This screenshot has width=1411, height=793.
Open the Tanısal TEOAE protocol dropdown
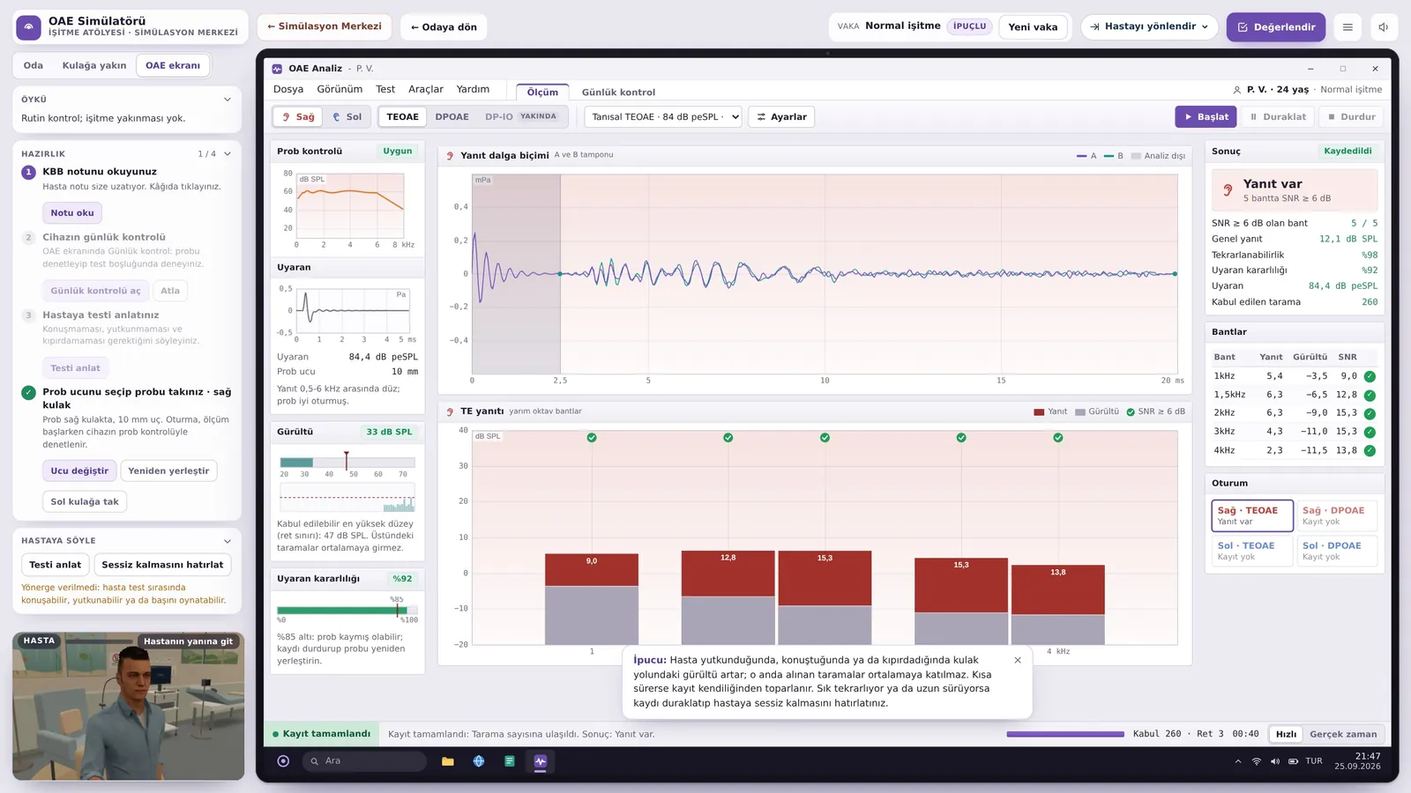point(663,117)
